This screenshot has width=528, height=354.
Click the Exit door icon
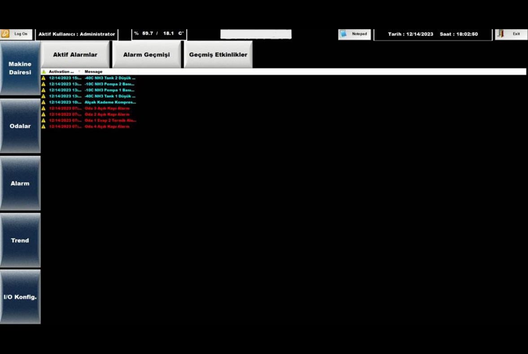(x=502, y=34)
